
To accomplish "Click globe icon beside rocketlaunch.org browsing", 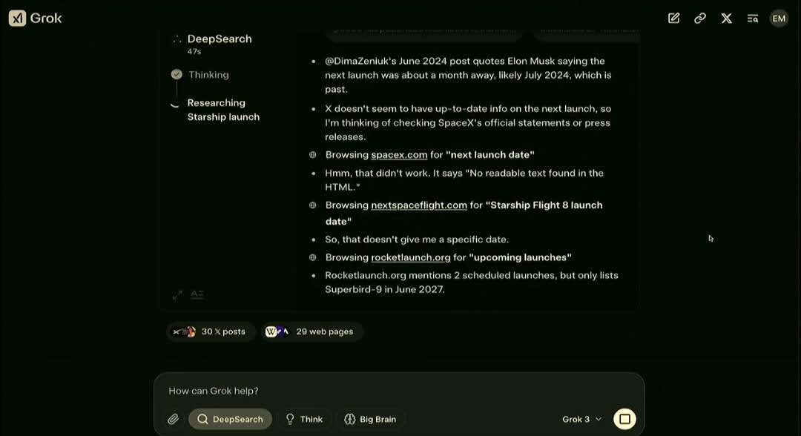I will tap(313, 257).
